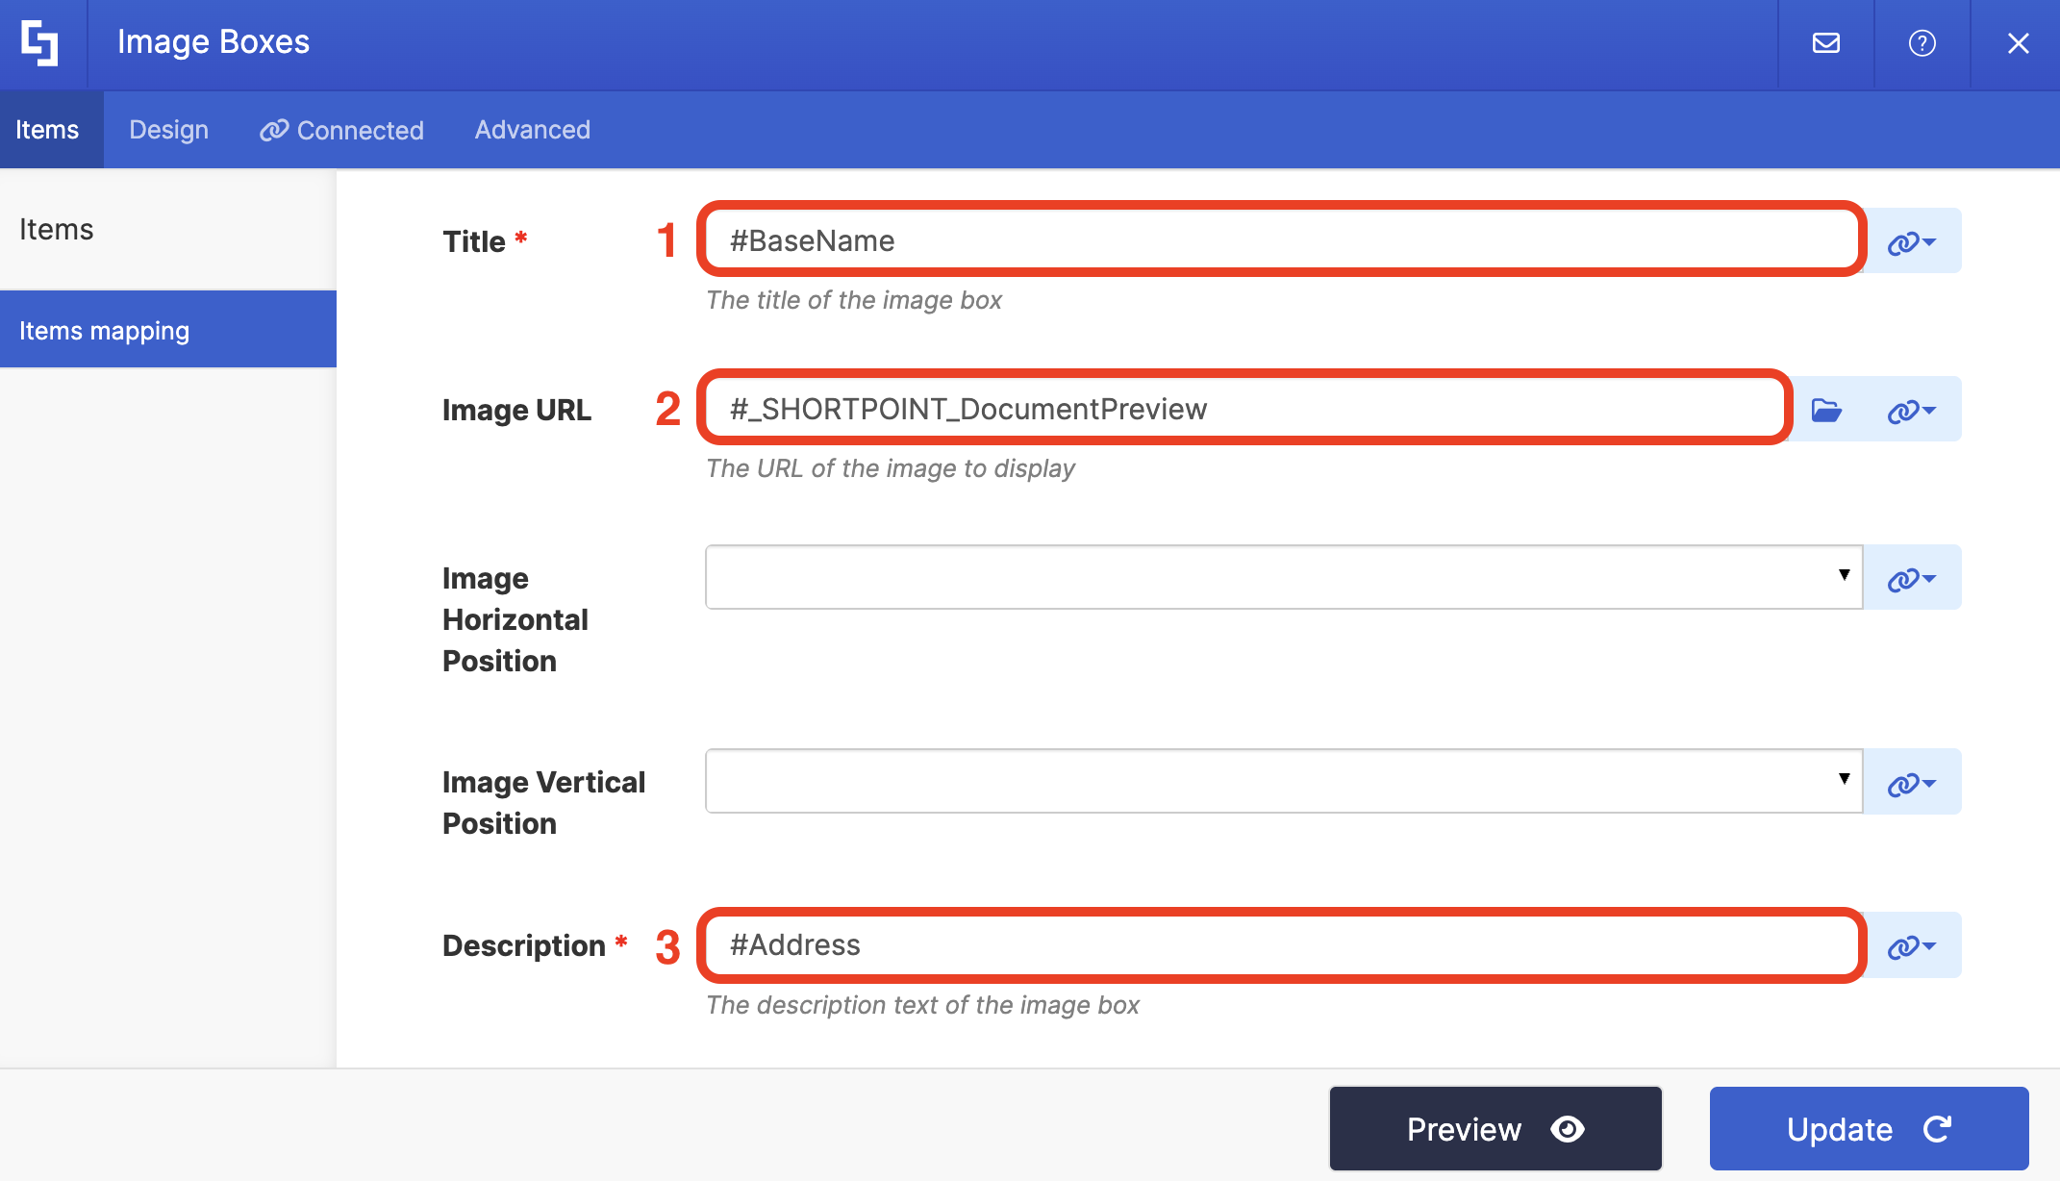Viewport: 2060px width, 1181px height.
Task: Open the Advanced tab
Action: (533, 130)
